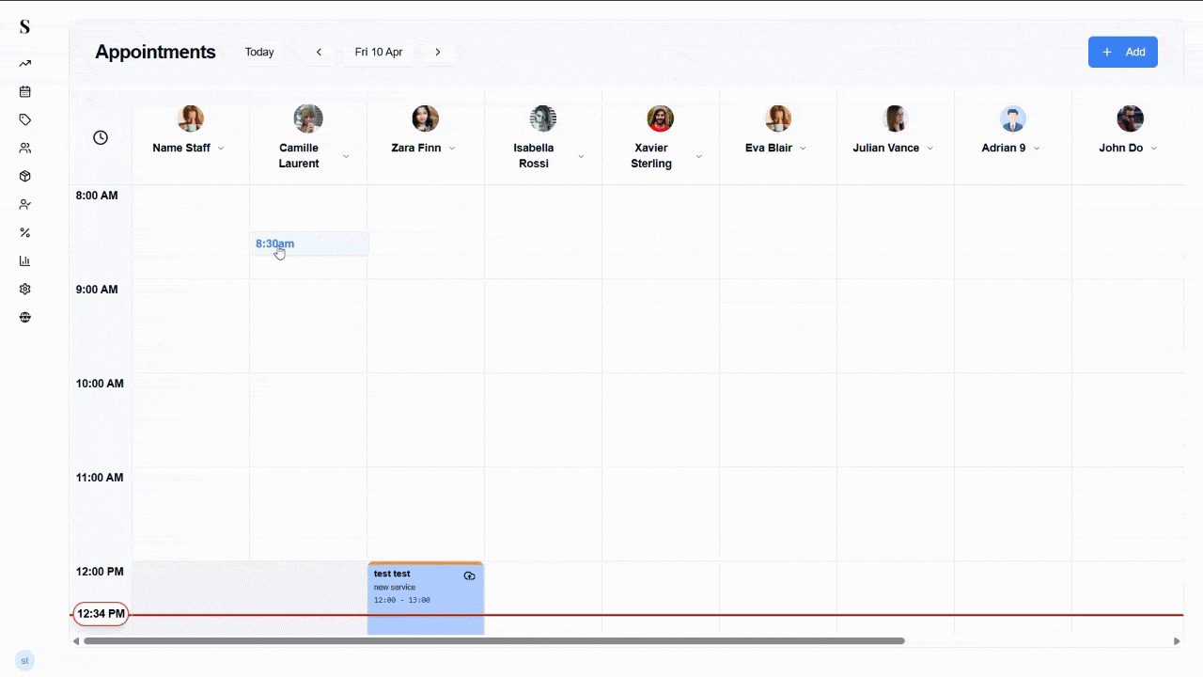
Task: Click the horizontal scrollbar thumb
Action: [493, 641]
